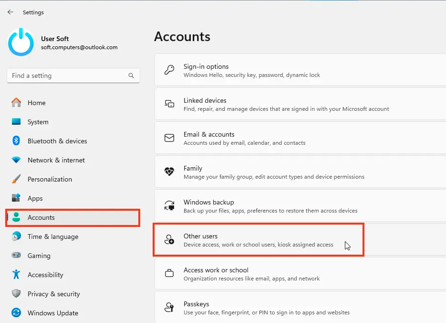Select the Network & internet wifi icon
446x323 pixels.
click(x=16, y=160)
